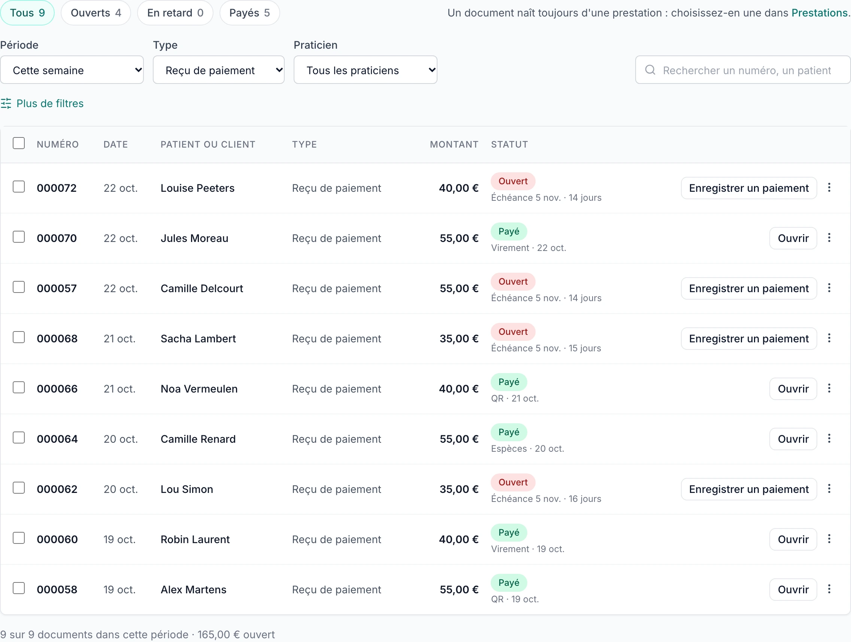Switch to the Ouverts 4 tab
Screen dimensions: 851x642
point(96,13)
